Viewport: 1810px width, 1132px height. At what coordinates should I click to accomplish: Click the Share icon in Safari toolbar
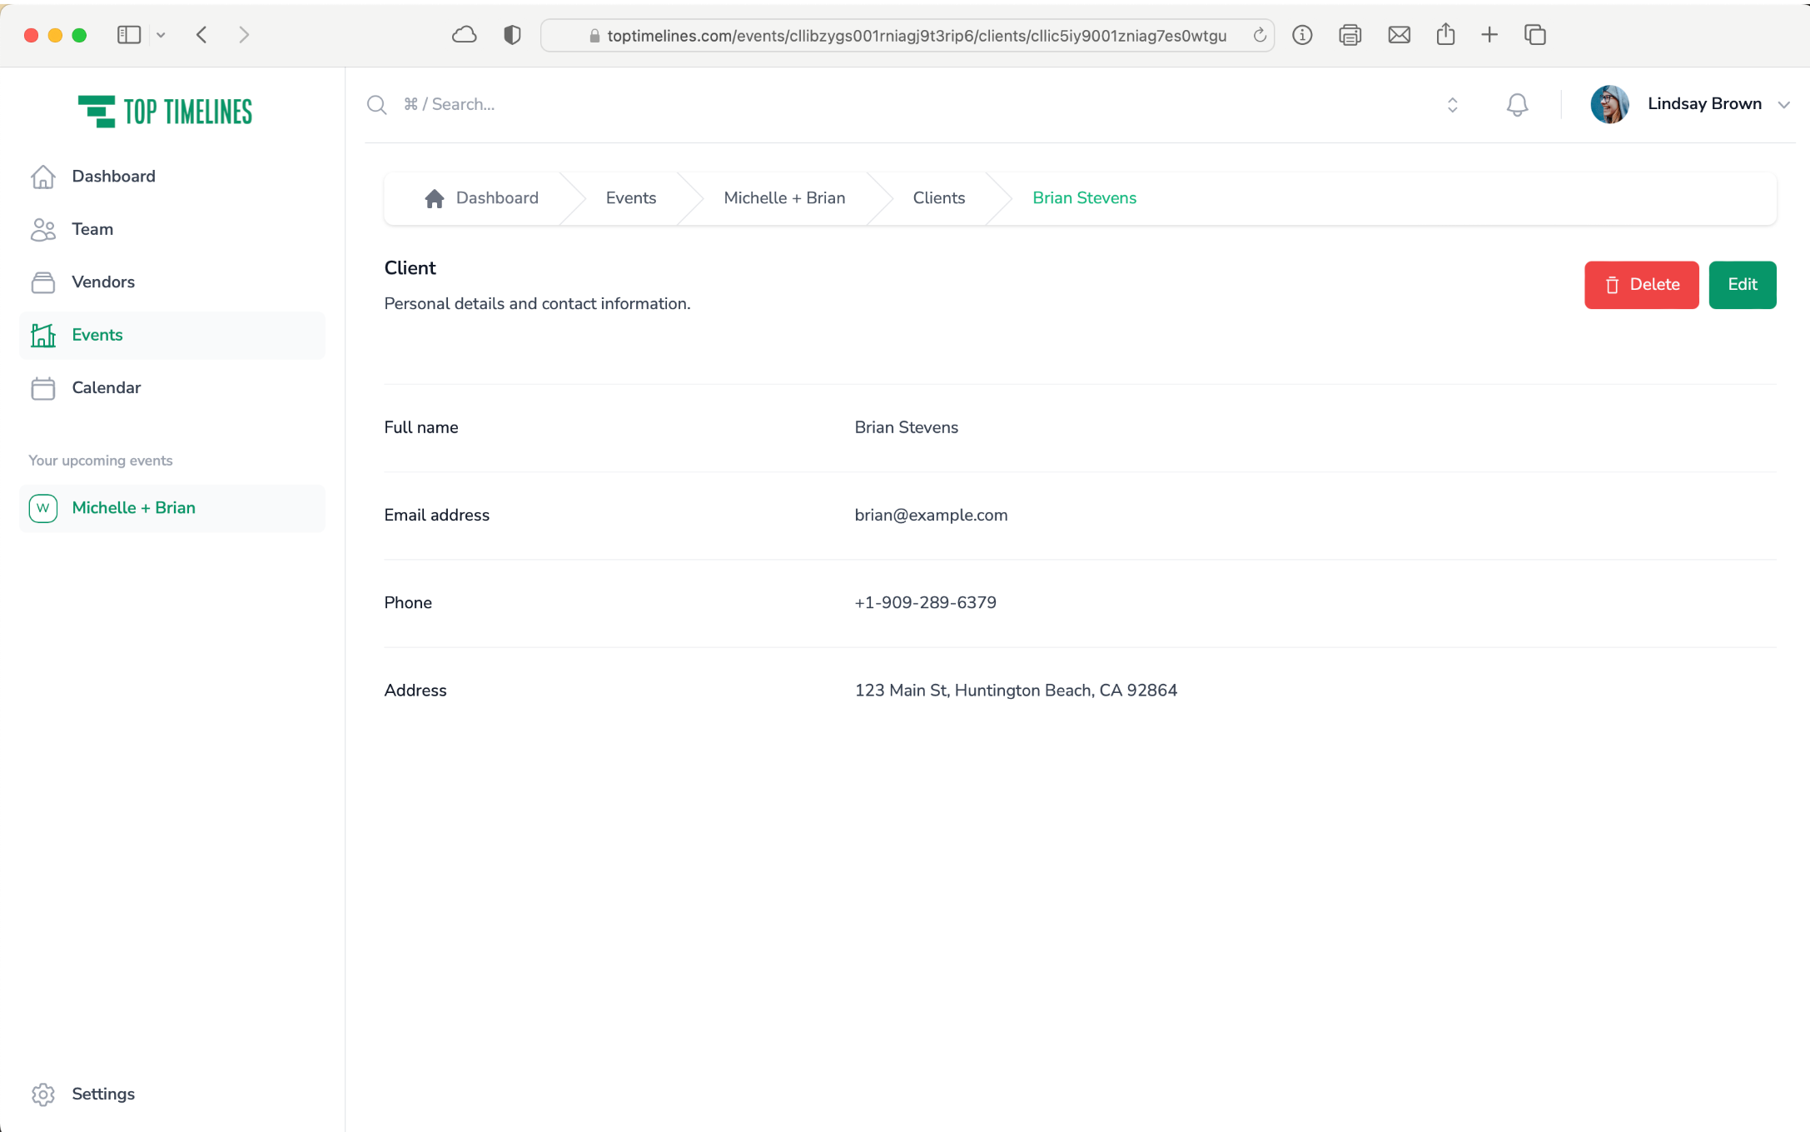[x=1445, y=35]
